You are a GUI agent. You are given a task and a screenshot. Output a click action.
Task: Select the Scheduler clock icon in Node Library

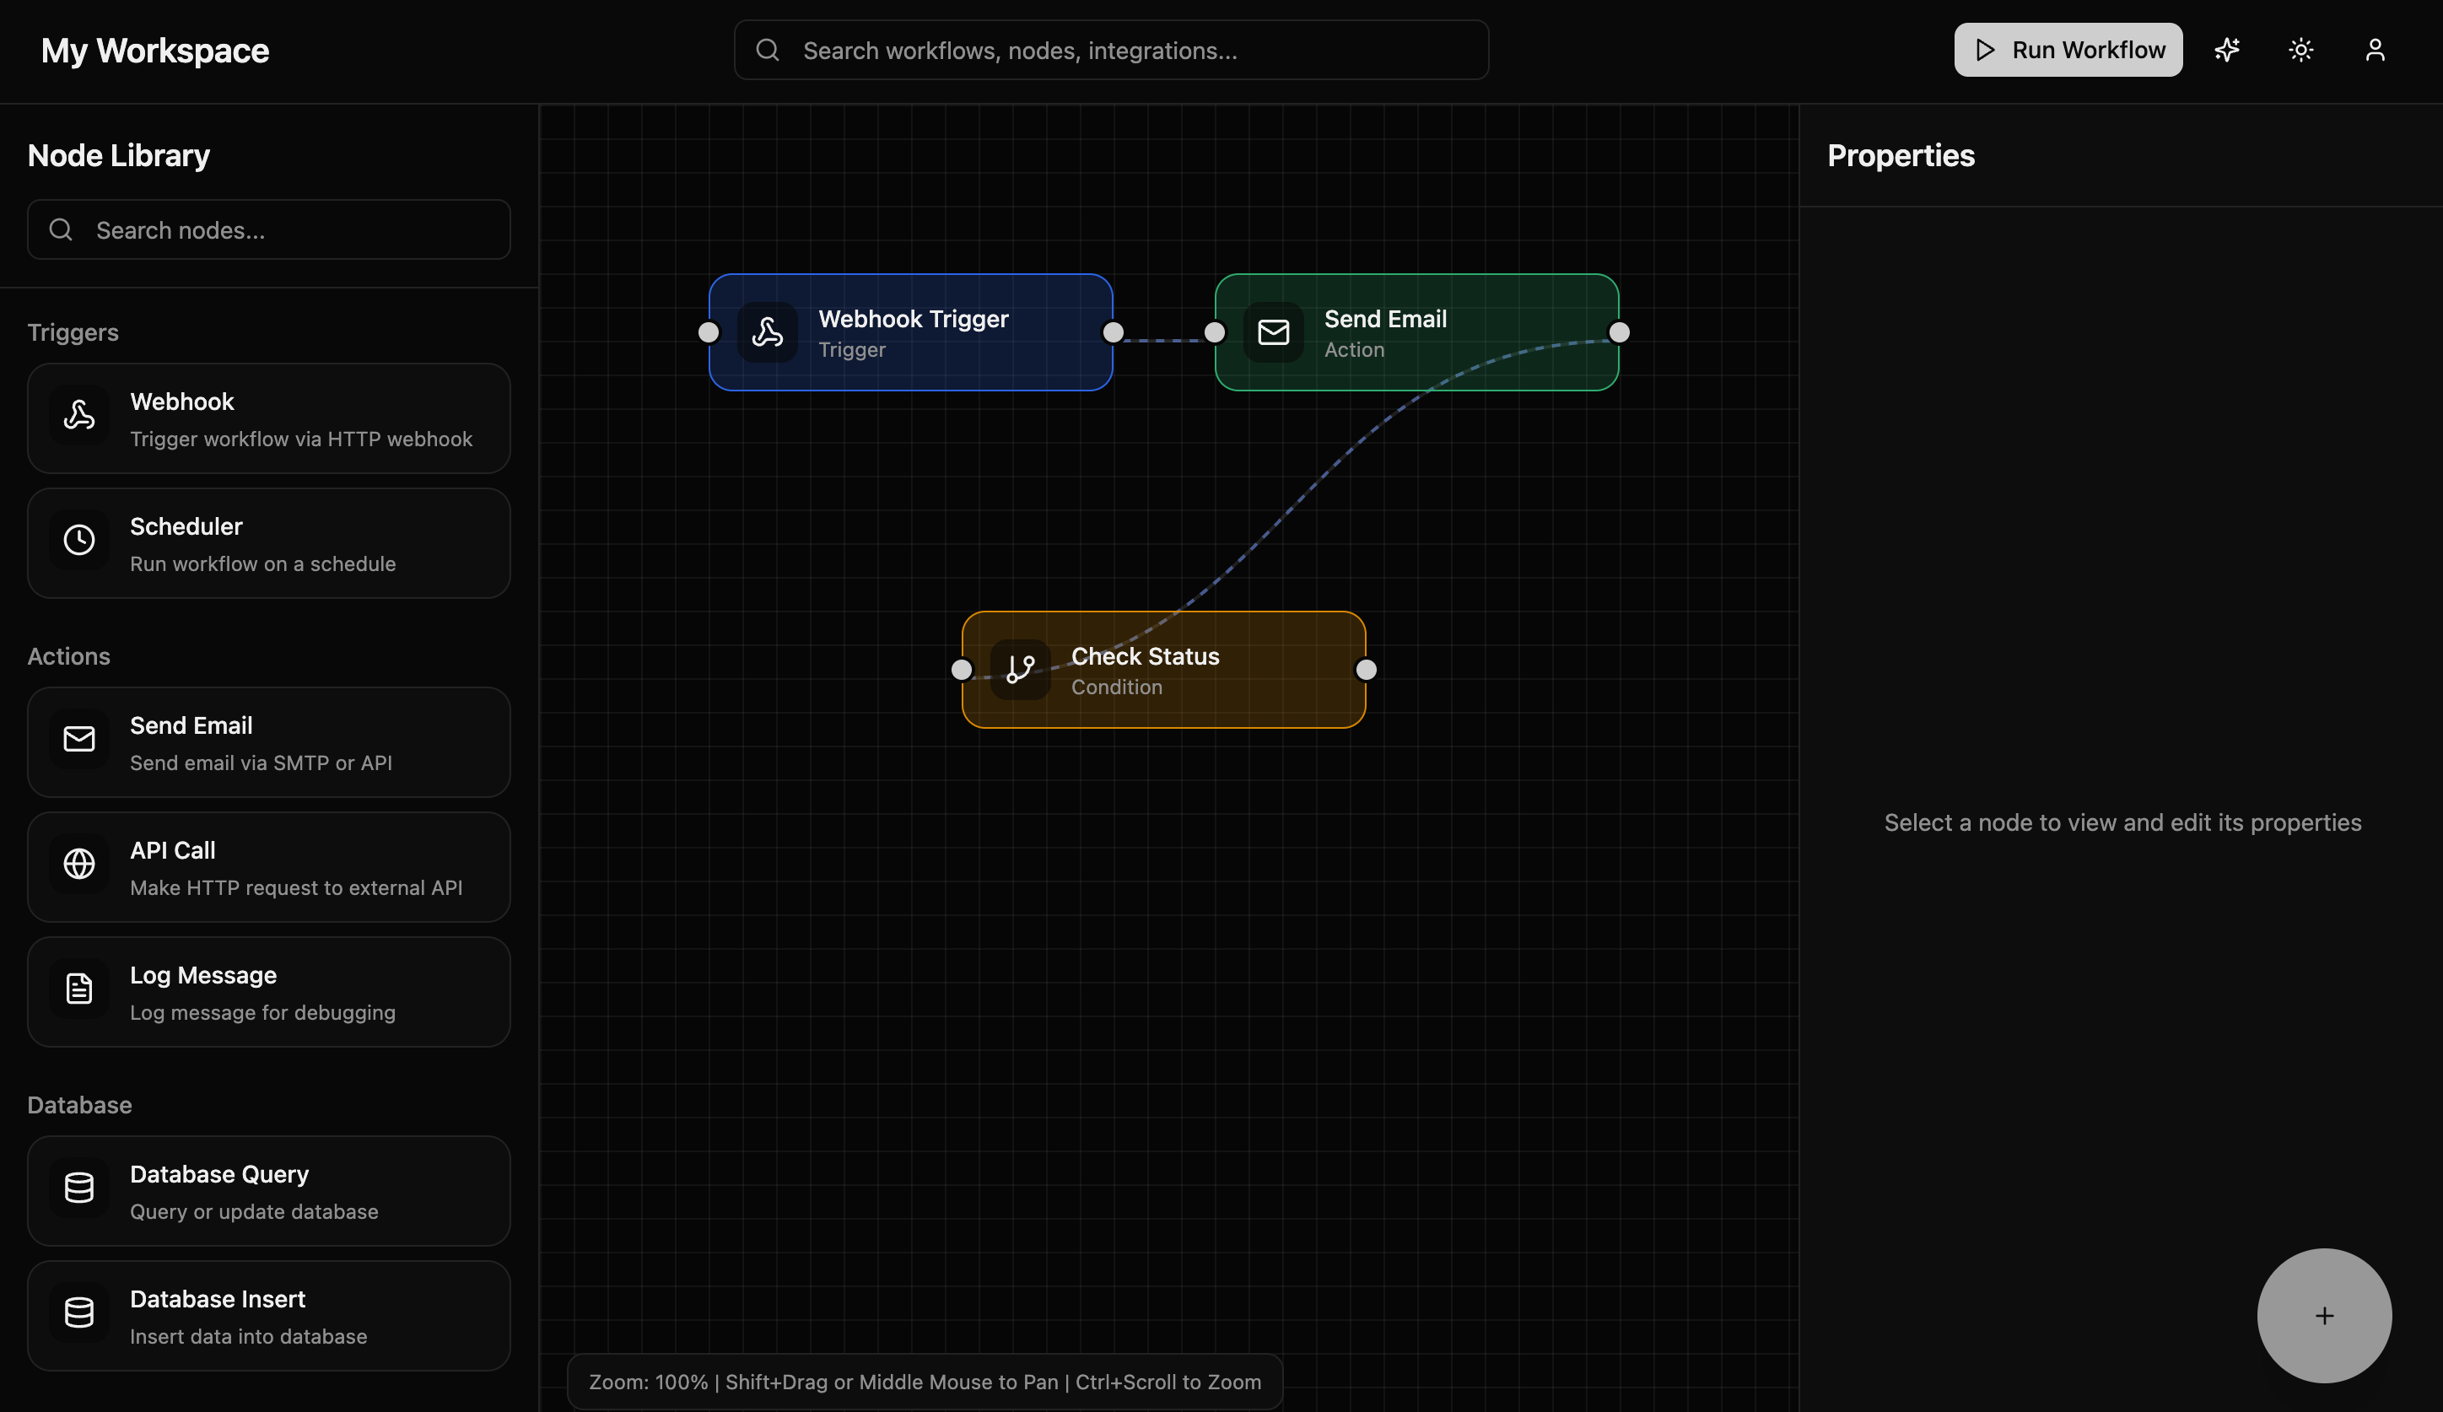[78, 540]
